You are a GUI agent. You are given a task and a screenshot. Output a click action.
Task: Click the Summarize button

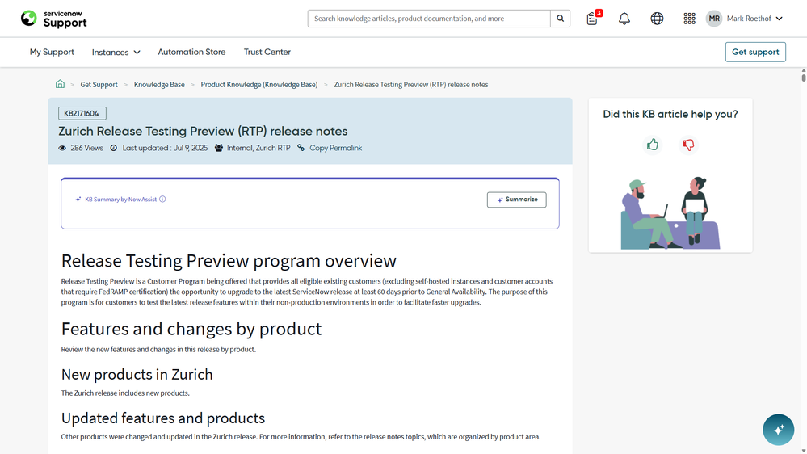click(x=517, y=200)
